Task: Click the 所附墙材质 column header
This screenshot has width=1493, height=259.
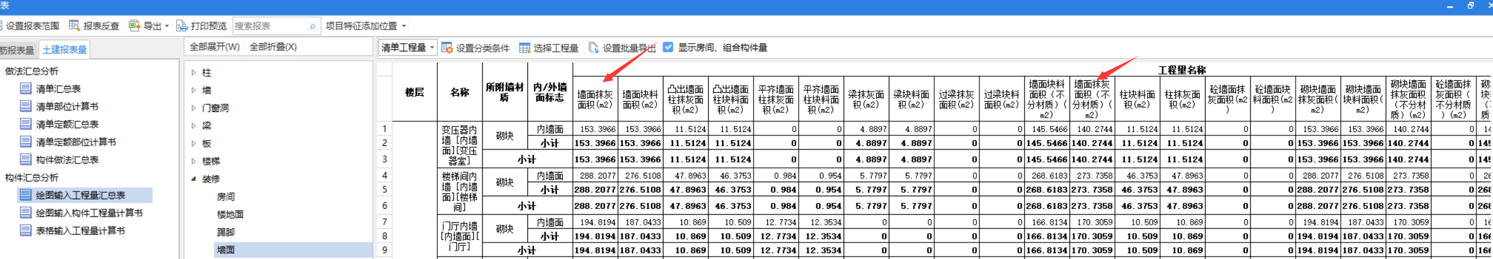Action: point(505,92)
